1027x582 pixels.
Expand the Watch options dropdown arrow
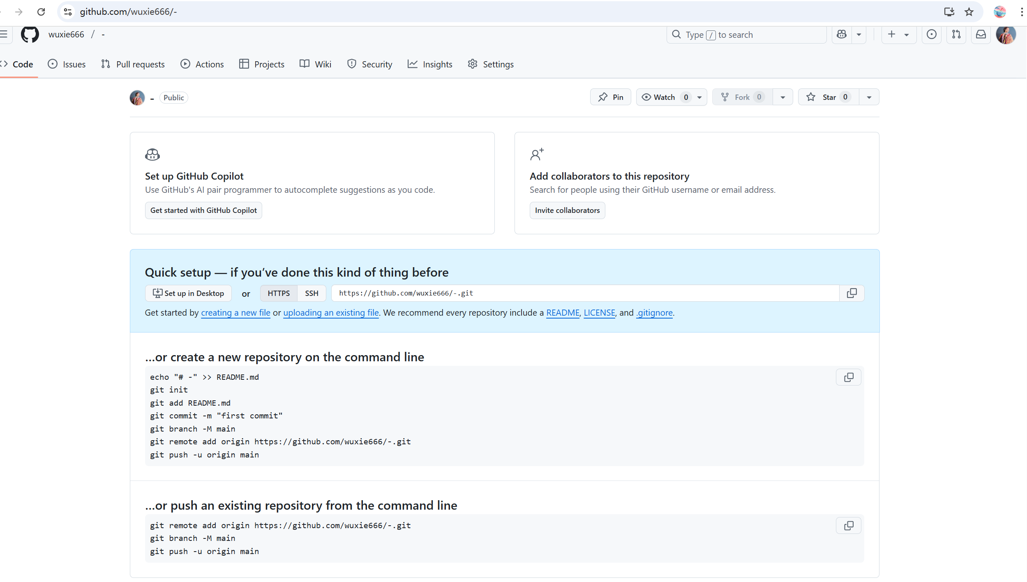click(699, 97)
